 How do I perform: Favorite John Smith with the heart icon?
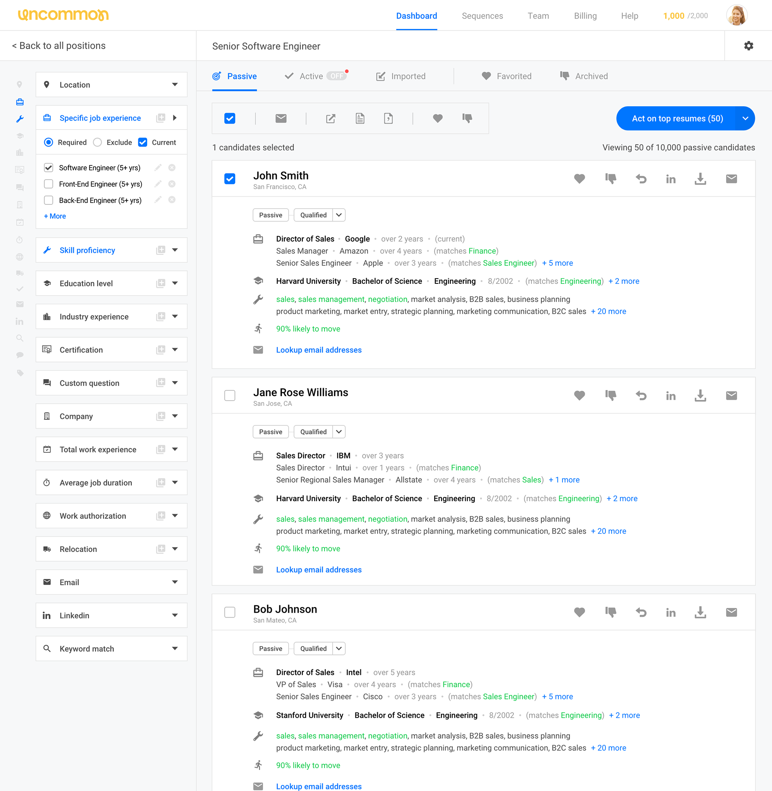579,179
